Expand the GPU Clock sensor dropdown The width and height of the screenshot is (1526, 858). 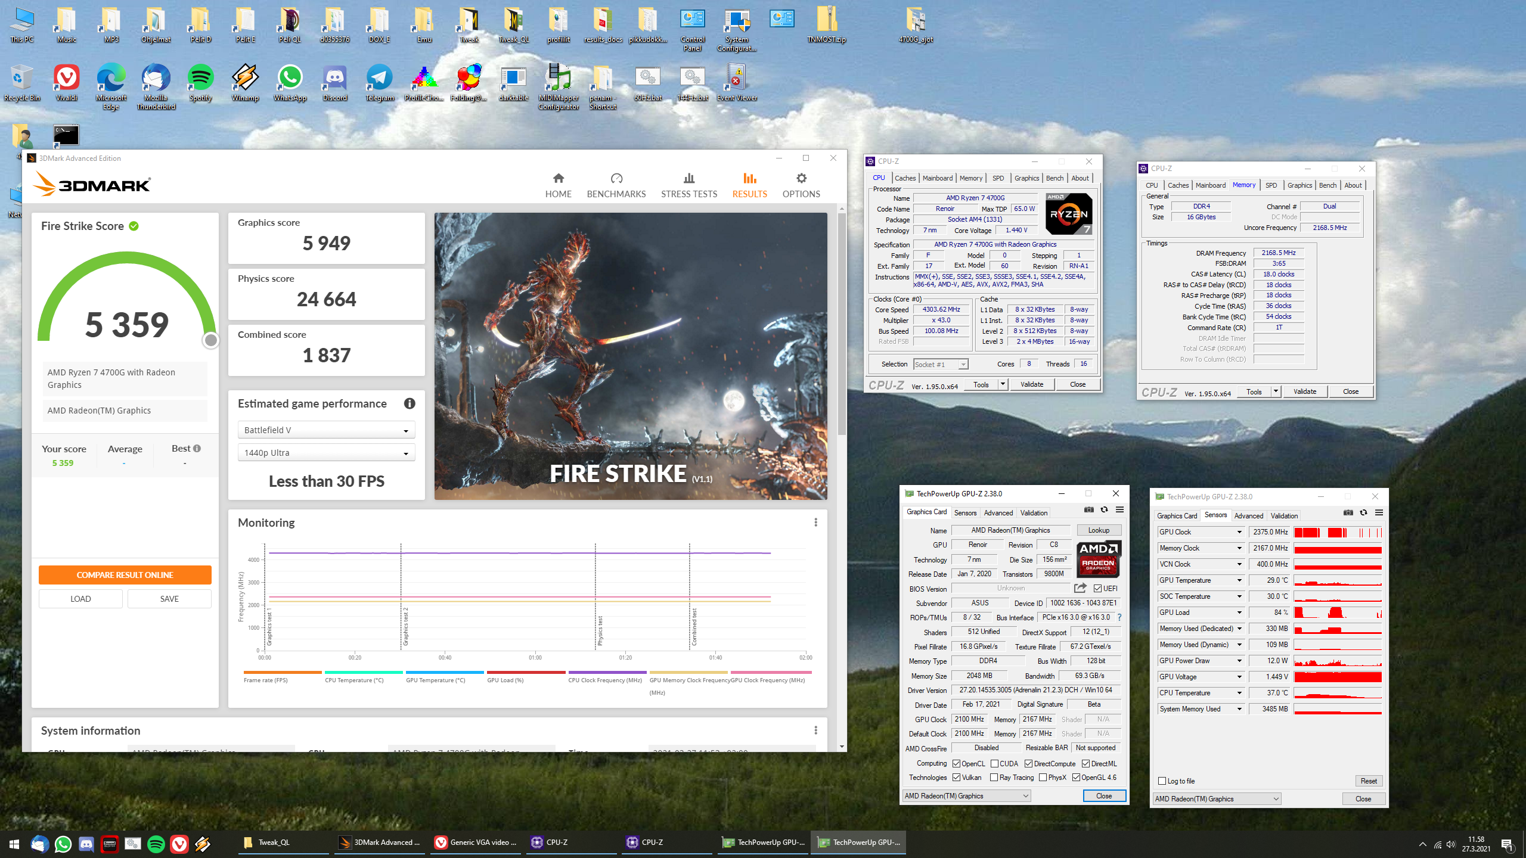coord(1239,532)
